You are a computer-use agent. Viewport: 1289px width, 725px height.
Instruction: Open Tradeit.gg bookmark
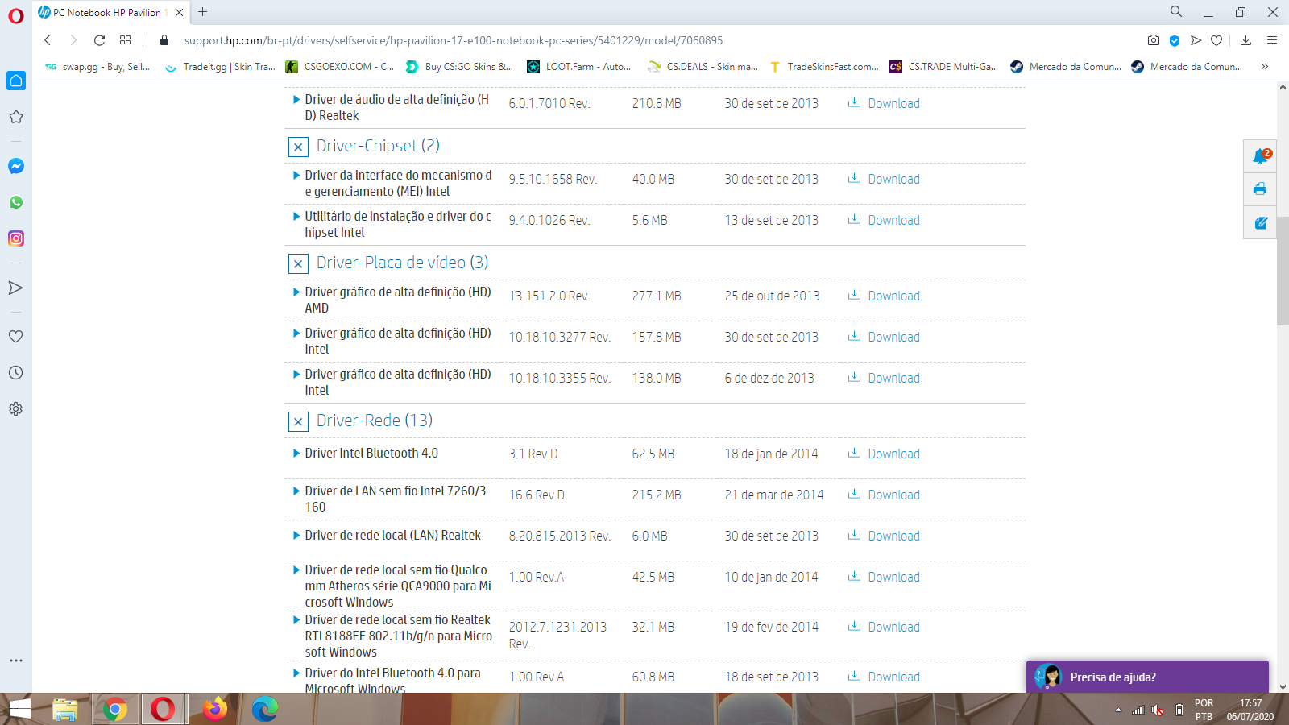(221, 67)
